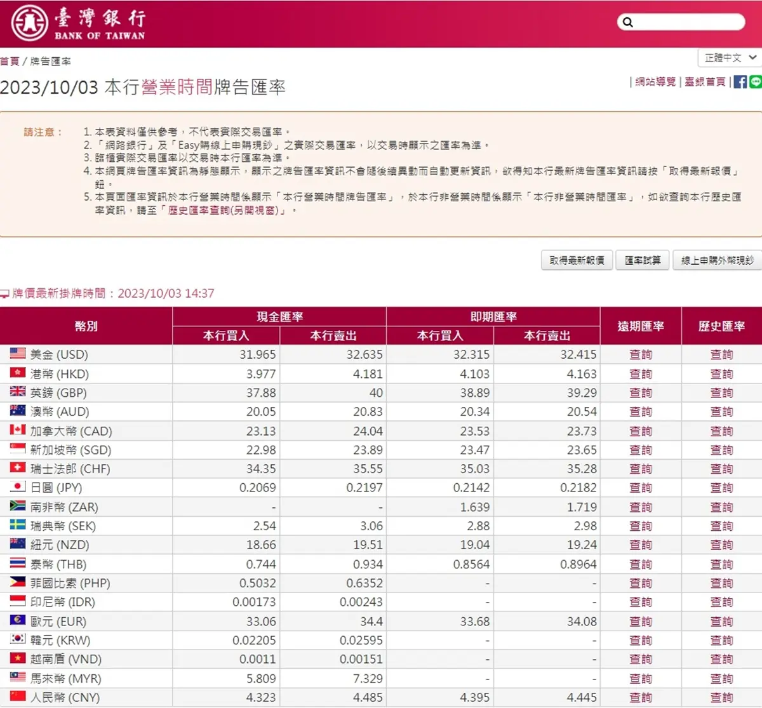The width and height of the screenshot is (762, 708).
Task: Select the EUR spot buy rate 33.68
Action: click(475, 622)
